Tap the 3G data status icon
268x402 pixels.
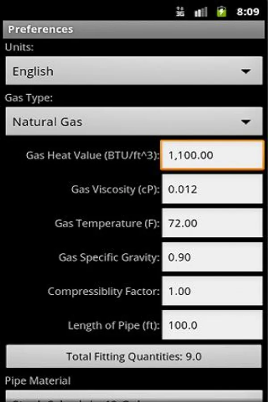click(x=180, y=12)
